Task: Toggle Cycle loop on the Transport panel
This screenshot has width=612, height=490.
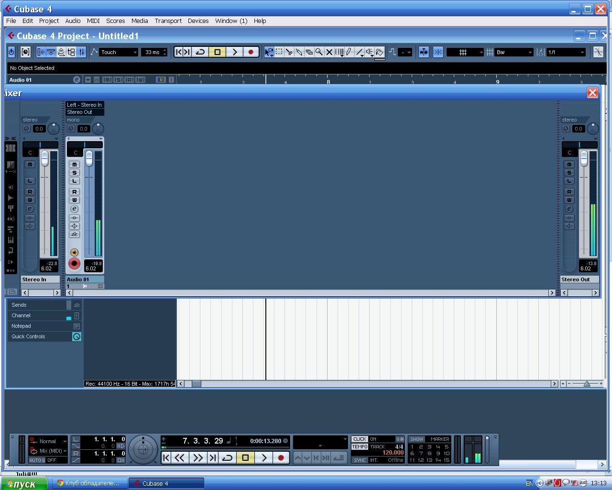Action: coord(228,458)
